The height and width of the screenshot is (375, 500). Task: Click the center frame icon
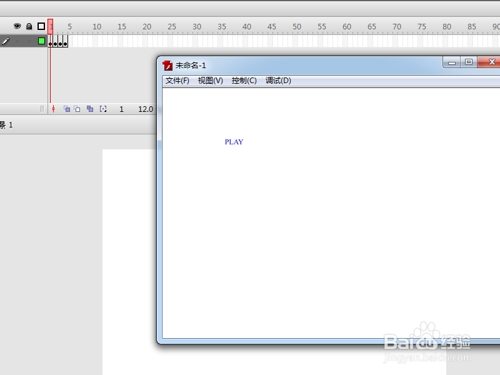point(54,109)
